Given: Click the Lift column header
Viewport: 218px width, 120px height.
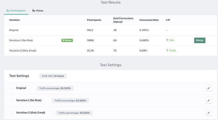Looking at the screenshot, I should pos(168,20).
